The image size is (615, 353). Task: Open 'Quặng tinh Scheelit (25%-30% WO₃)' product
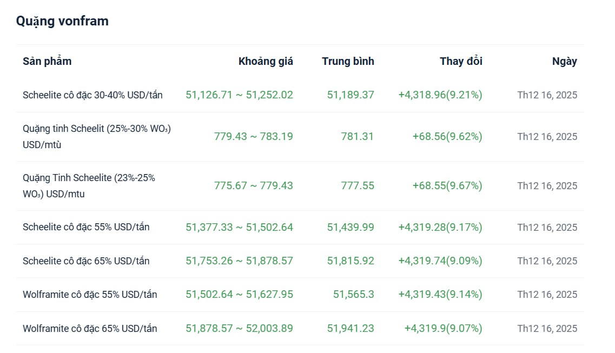tap(97, 129)
